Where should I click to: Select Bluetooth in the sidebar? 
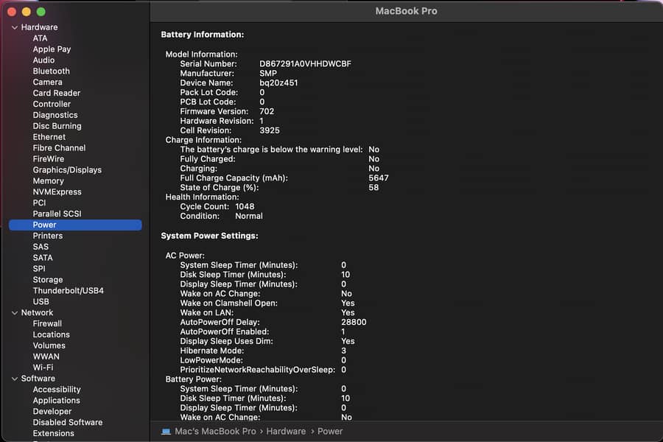(51, 71)
